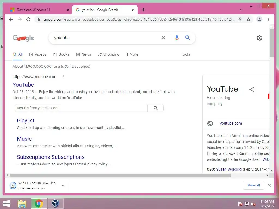Search within youtube.com using the magnifier button

pos(156,108)
